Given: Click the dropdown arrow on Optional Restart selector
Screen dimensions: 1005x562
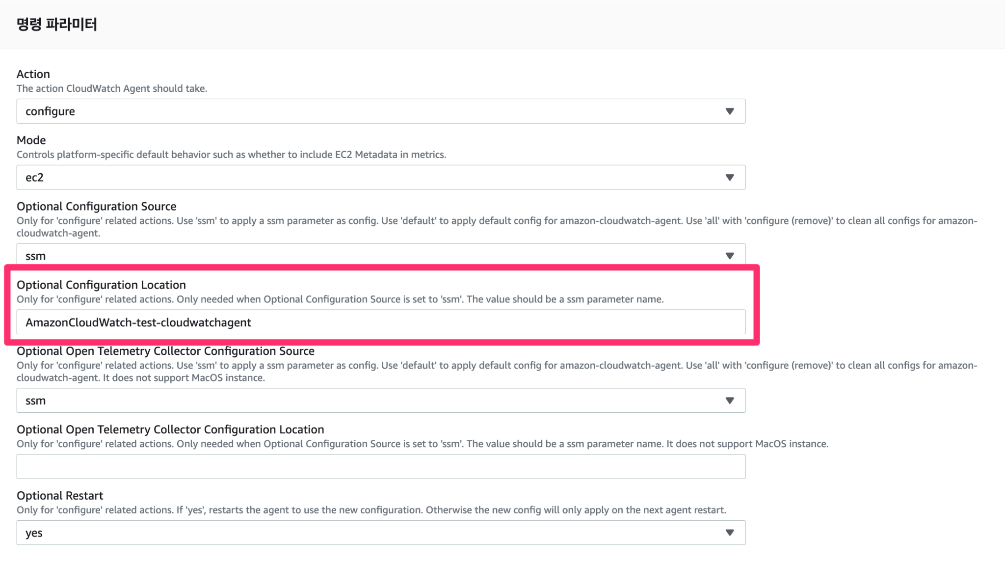Looking at the screenshot, I should coord(731,532).
